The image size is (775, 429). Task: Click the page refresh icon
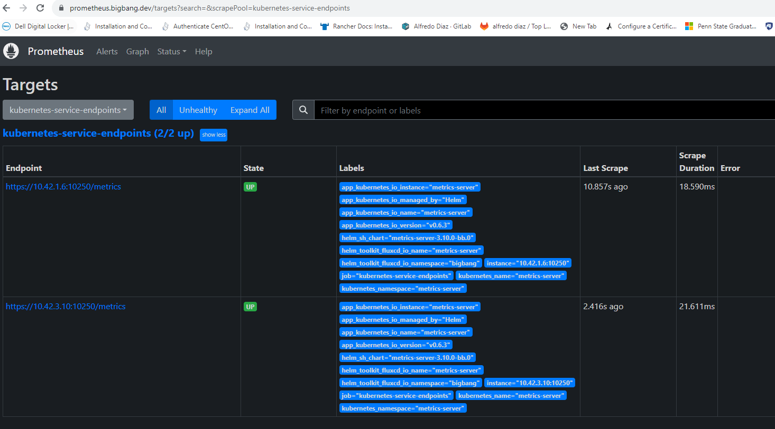(40, 8)
